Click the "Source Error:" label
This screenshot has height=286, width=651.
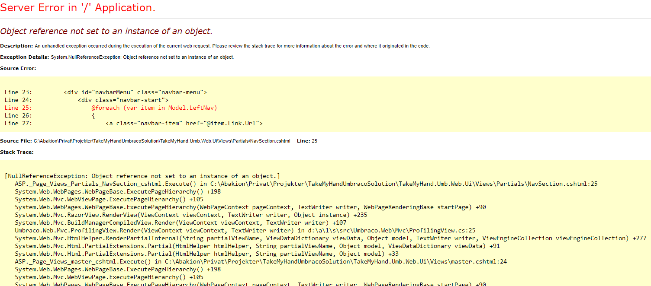(18, 68)
